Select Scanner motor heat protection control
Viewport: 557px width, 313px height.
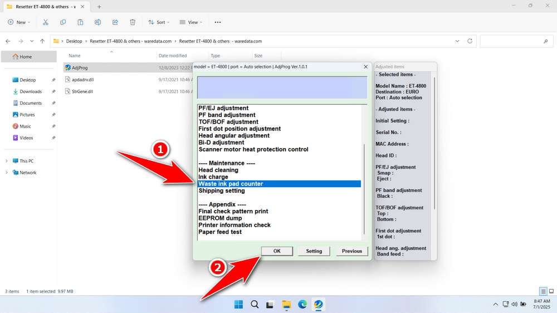(x=253, y=149)
